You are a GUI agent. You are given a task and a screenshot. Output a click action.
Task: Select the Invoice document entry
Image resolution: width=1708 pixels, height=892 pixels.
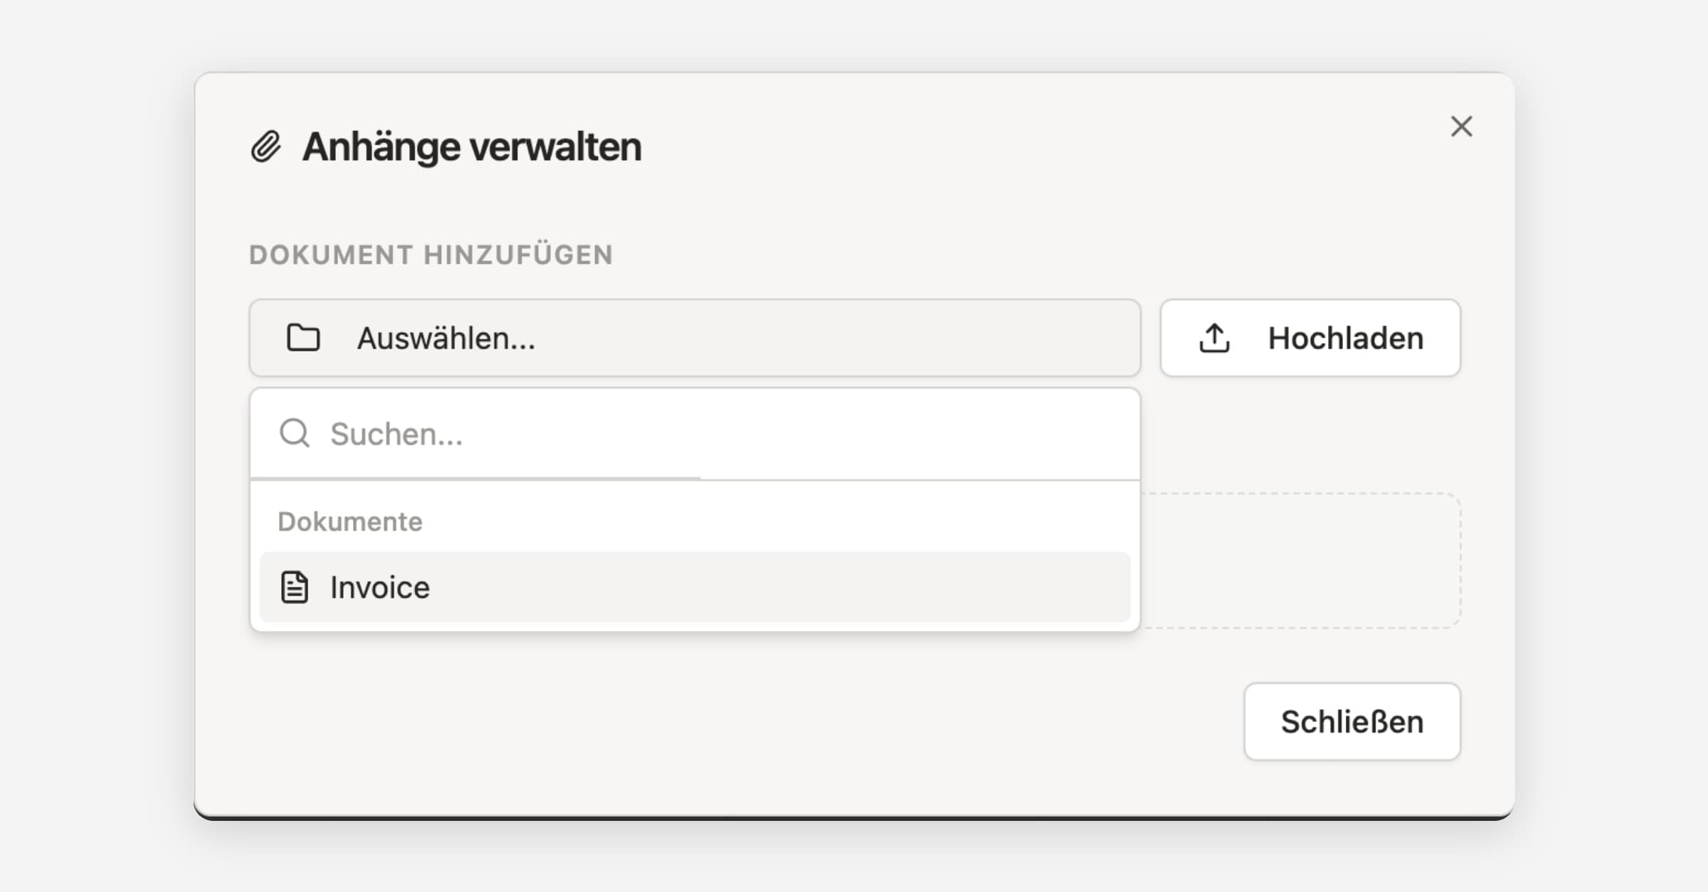[x=694, y=588]
